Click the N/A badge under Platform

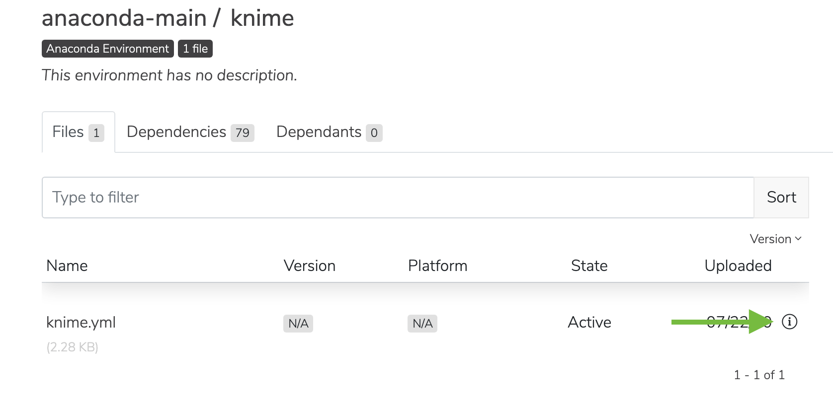tap(422, 324)
